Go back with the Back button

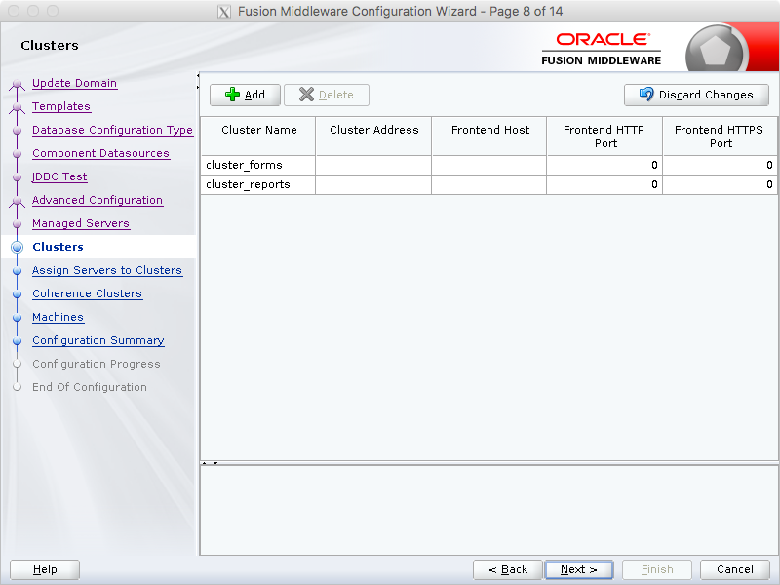pos(508,569)
